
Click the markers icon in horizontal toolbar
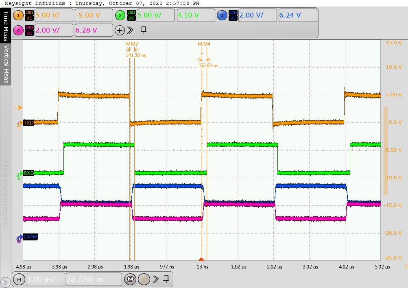(144, 279)
